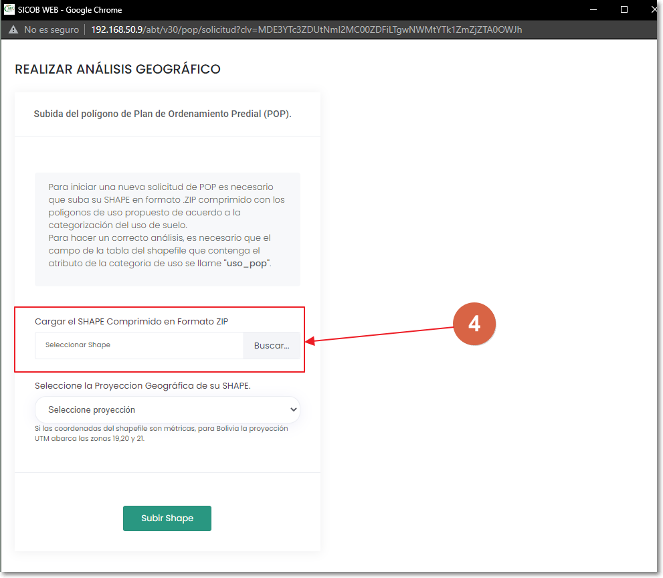The height and width of the screenshot is (578, 663).
Task: Click the bold "uso_pop" attribute name
Action: [246, 264]
